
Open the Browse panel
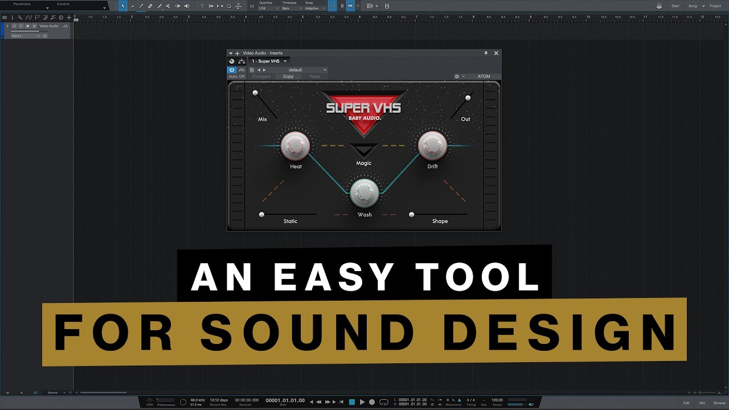pos(720,403)
